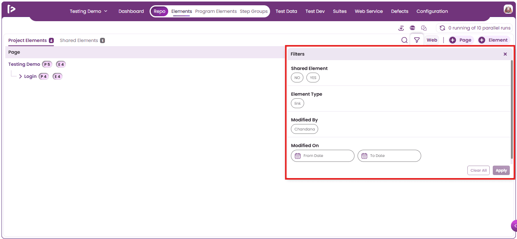
Task: Click the Apply filters button
Action: coord(501,170)
